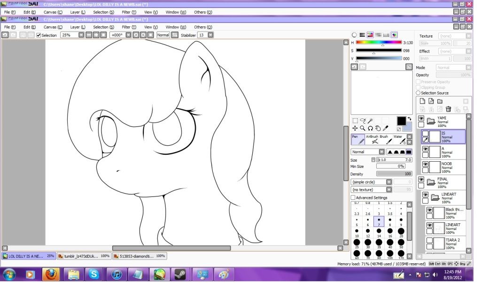The image size is (481, 283).
Task: Hide the Black thi... layer
Action: click(429, 210)
